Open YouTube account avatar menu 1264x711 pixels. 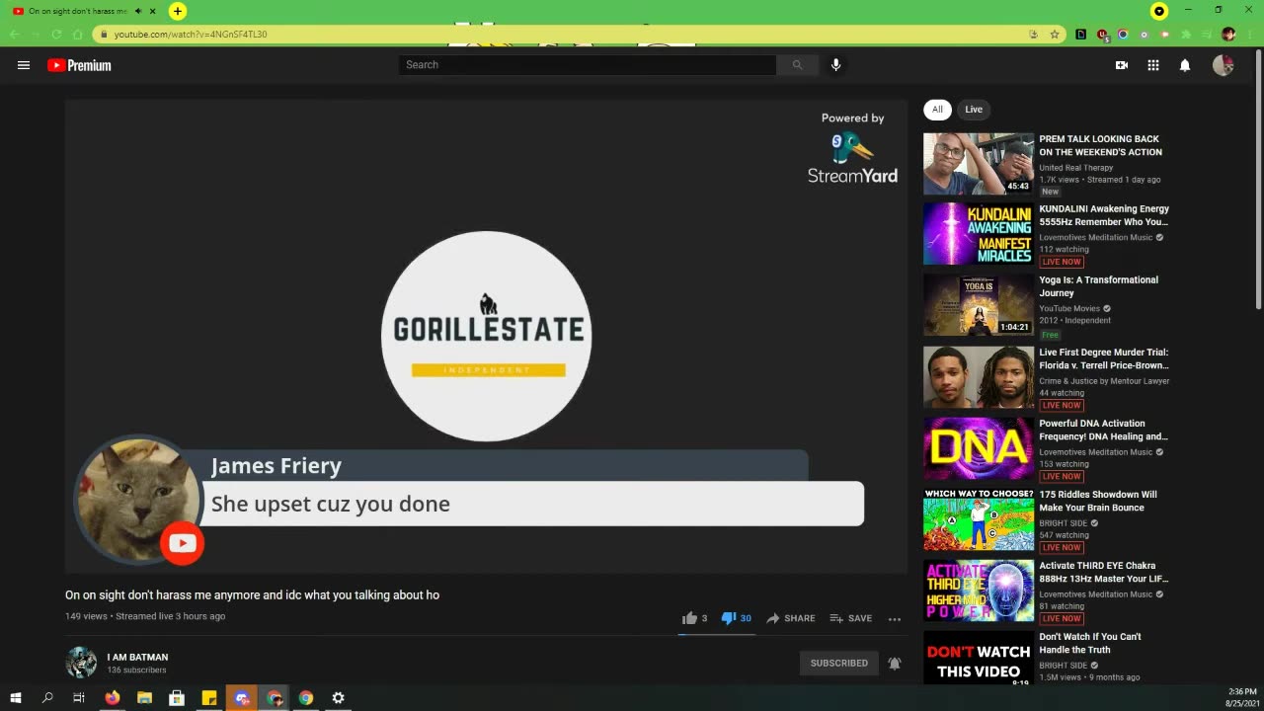click(1224, 65)
